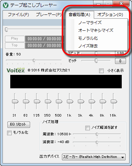
Task: Click the 1k equalizer slider
Action: point(70,101)
